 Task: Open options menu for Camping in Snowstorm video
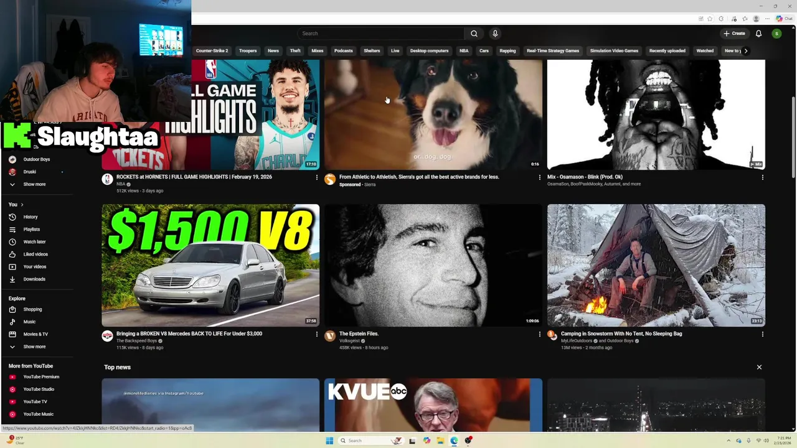point(762,334)
